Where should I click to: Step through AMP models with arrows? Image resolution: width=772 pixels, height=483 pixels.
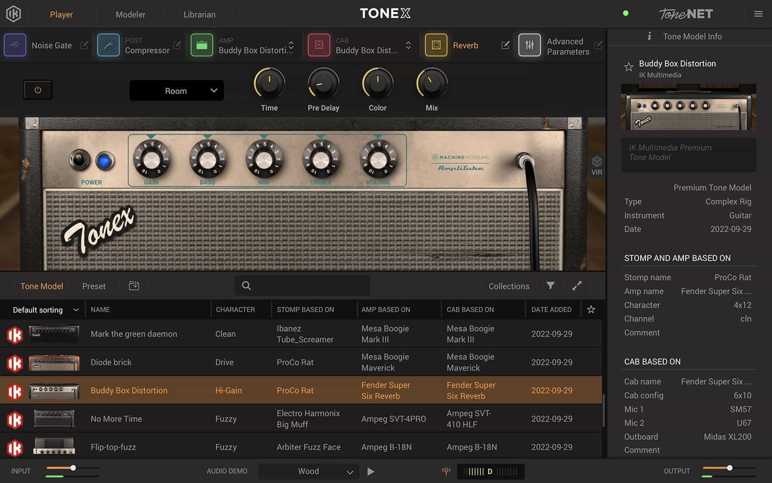pos(291,45)
